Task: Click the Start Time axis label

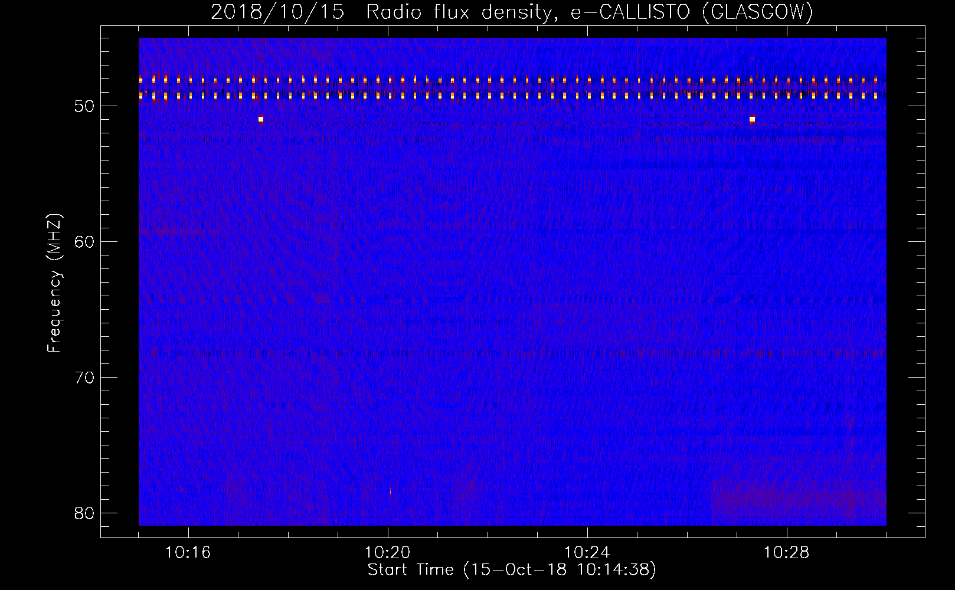Action: (512, 570)
